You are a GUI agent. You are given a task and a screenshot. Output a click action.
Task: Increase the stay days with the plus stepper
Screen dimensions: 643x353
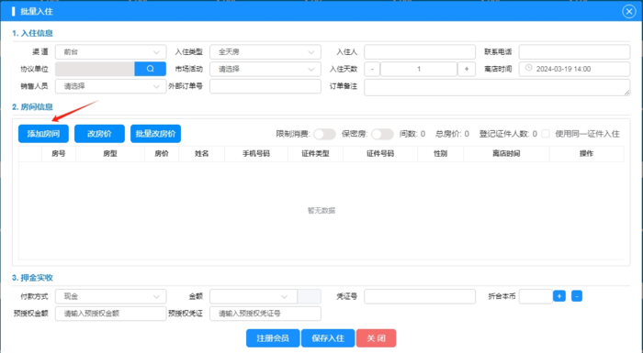click(467, 69)
